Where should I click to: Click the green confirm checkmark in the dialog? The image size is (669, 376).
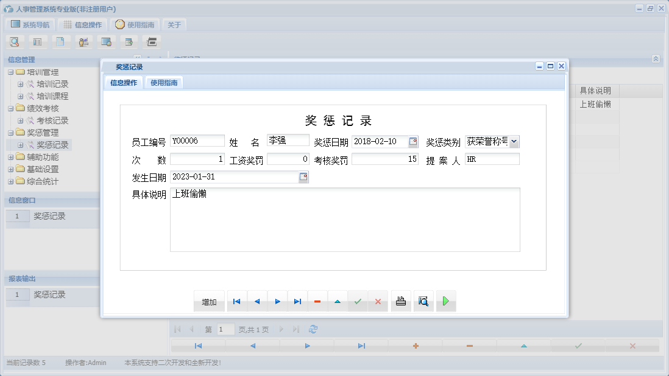pos(358,301)
